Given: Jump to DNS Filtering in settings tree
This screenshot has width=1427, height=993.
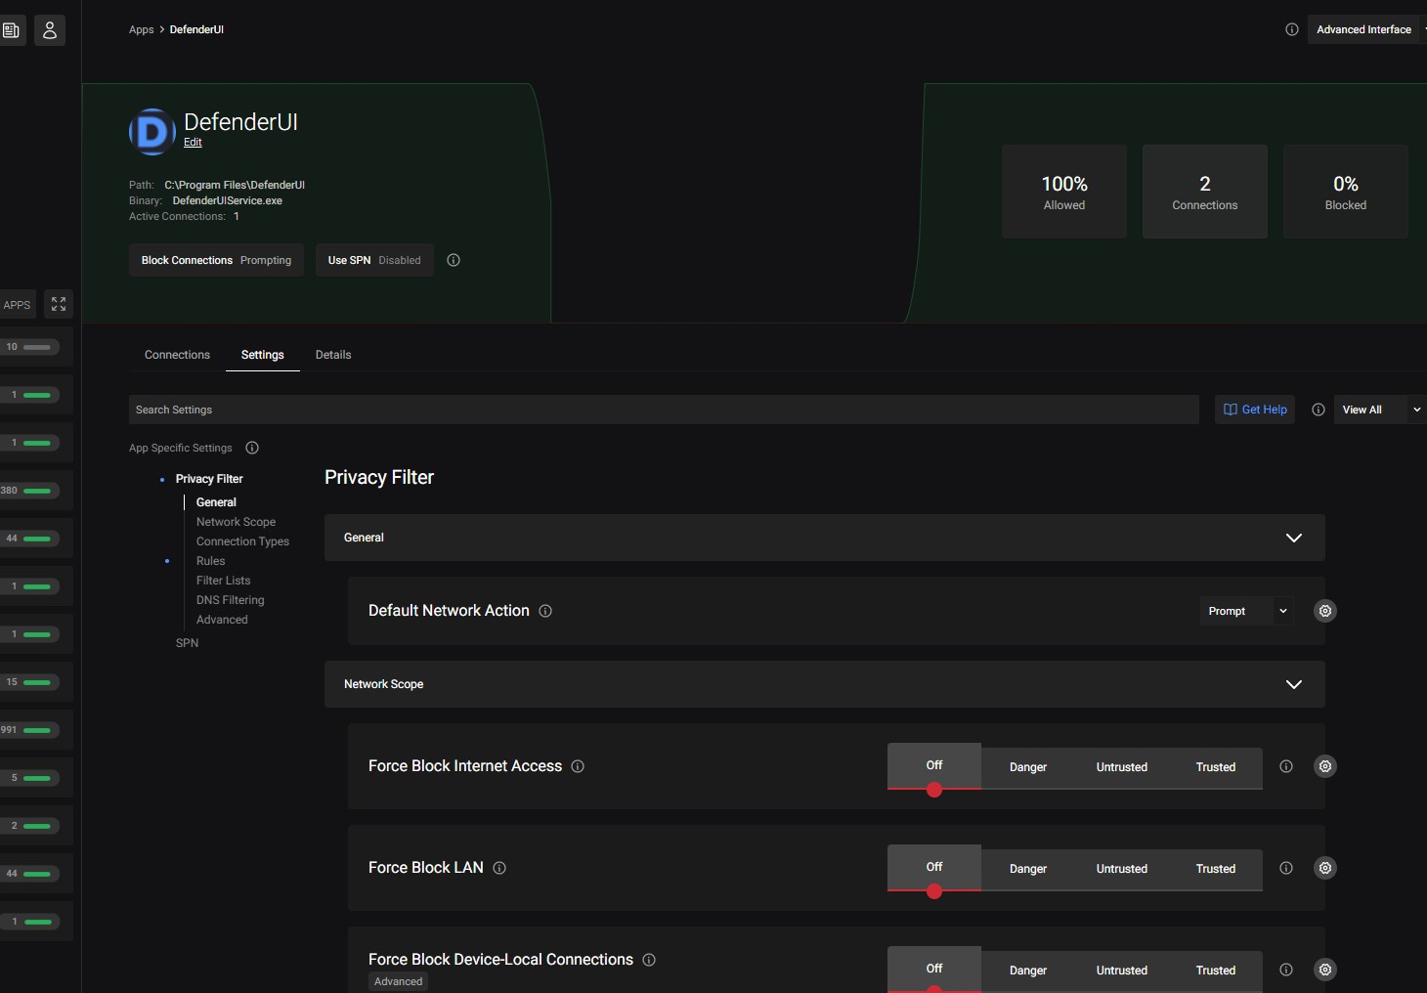Looking at the screenshot, I should tap(230, 600).
